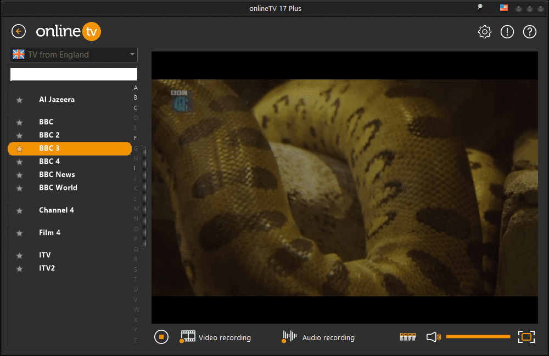Click the channel list scrollbar

[144, 197]
